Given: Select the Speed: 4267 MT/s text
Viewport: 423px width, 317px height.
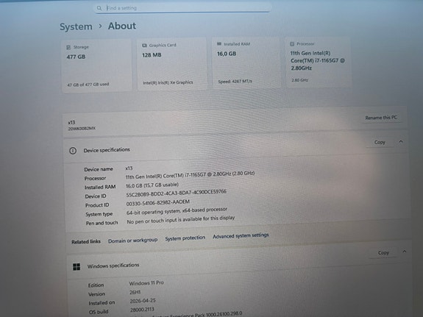Looking at the screenshot, I should [235, 81].
